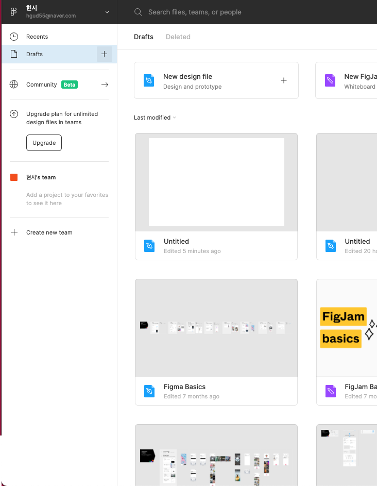Create a New design file
Screen dimensions: 377x486
216,80
